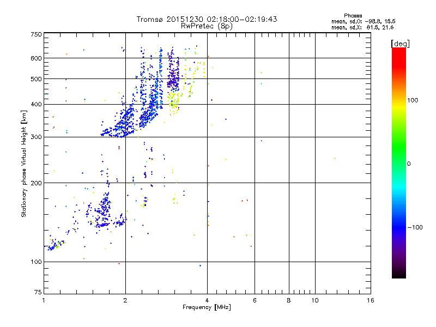Click the subtitle 'RwPretec (8p)'
This screenshot has width=436, height=327.
coord(207,26)
